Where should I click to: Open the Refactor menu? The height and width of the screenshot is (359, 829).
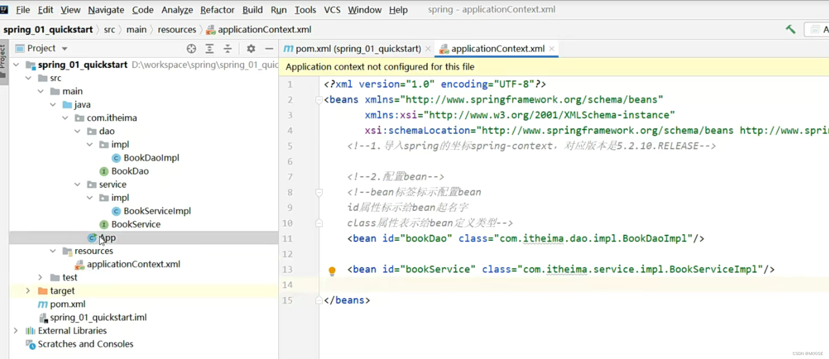pos(217,10)
